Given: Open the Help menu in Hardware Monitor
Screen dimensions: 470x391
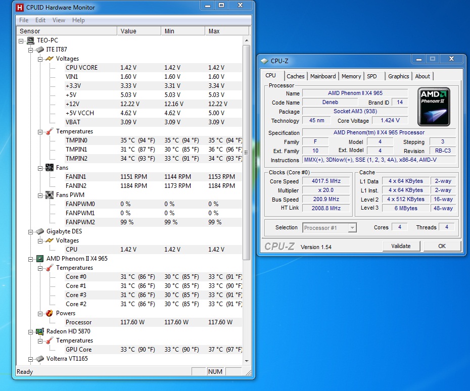Looking at the screenshot, I should [x=78, y=20].
